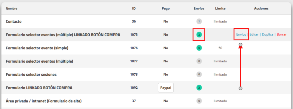Click ID value 37
Screen dimensions: 293x109
pos(134,101)
